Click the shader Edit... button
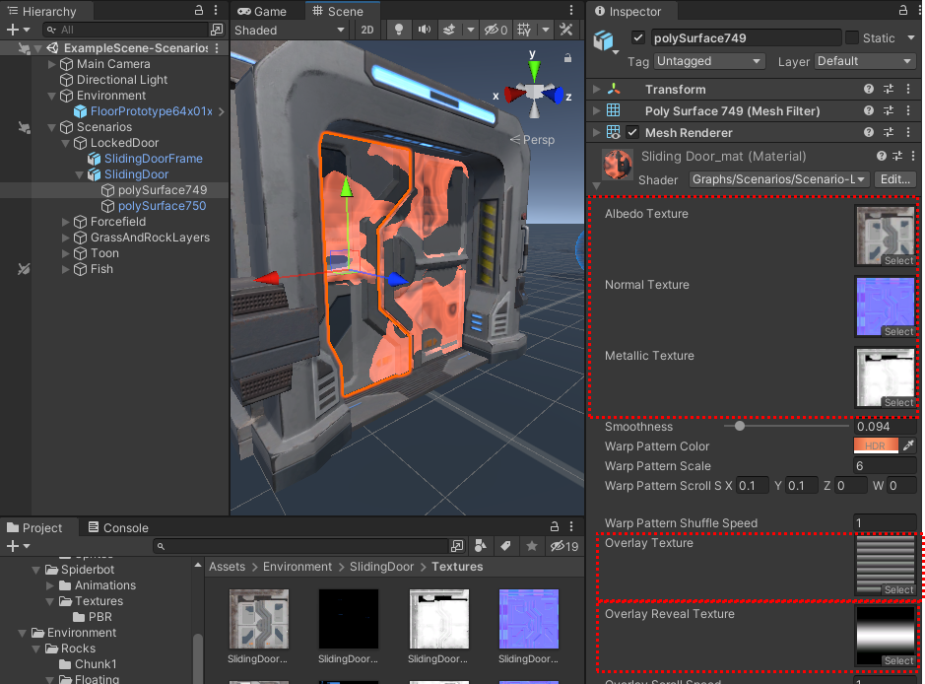The width and height of the screenshot is (925, 684). 894,179
